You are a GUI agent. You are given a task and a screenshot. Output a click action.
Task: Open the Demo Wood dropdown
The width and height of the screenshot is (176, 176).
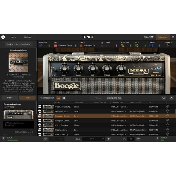[94, 139]
